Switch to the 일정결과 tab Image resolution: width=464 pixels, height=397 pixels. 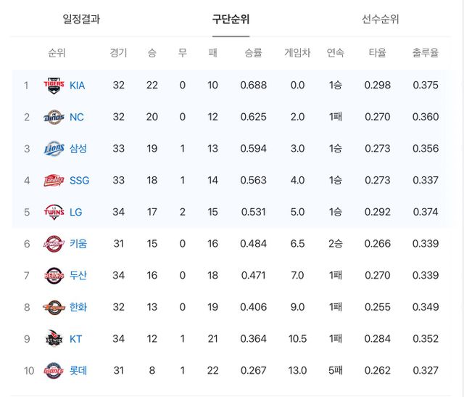click(81, 19)
